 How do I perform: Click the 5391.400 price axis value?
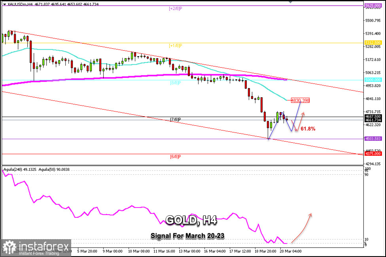point(373,34)
